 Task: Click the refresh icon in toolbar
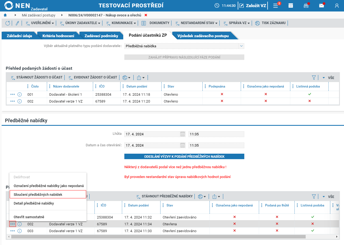click(8, 23)
